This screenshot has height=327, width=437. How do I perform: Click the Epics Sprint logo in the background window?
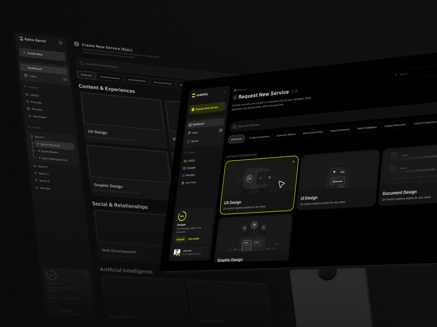32,40
